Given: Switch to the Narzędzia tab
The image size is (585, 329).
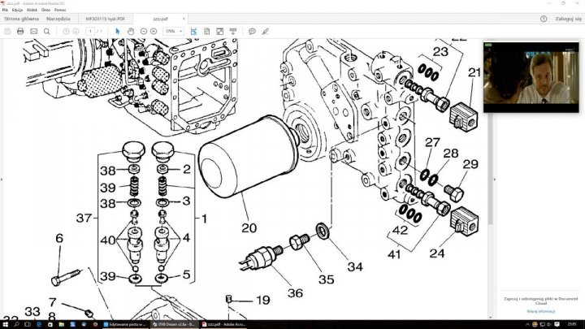Looking at the screenshot, I should pos(58,17).
